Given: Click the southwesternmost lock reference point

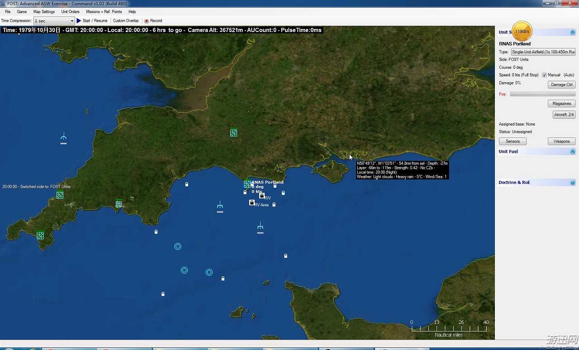Looking at the screenshot, I should [163, 294].
